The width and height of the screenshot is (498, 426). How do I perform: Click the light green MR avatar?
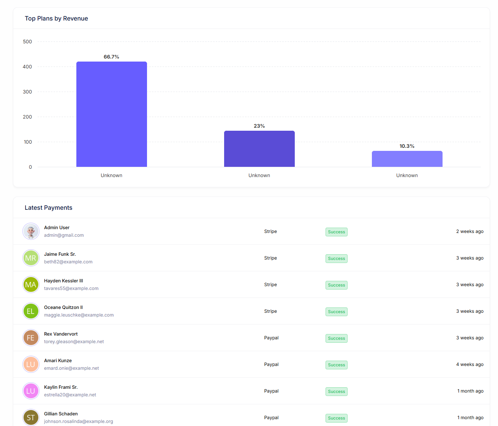click(x=31, y=258)
